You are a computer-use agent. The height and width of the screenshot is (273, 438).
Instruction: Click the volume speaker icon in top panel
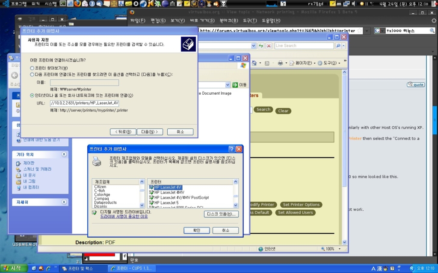[354, 3]
